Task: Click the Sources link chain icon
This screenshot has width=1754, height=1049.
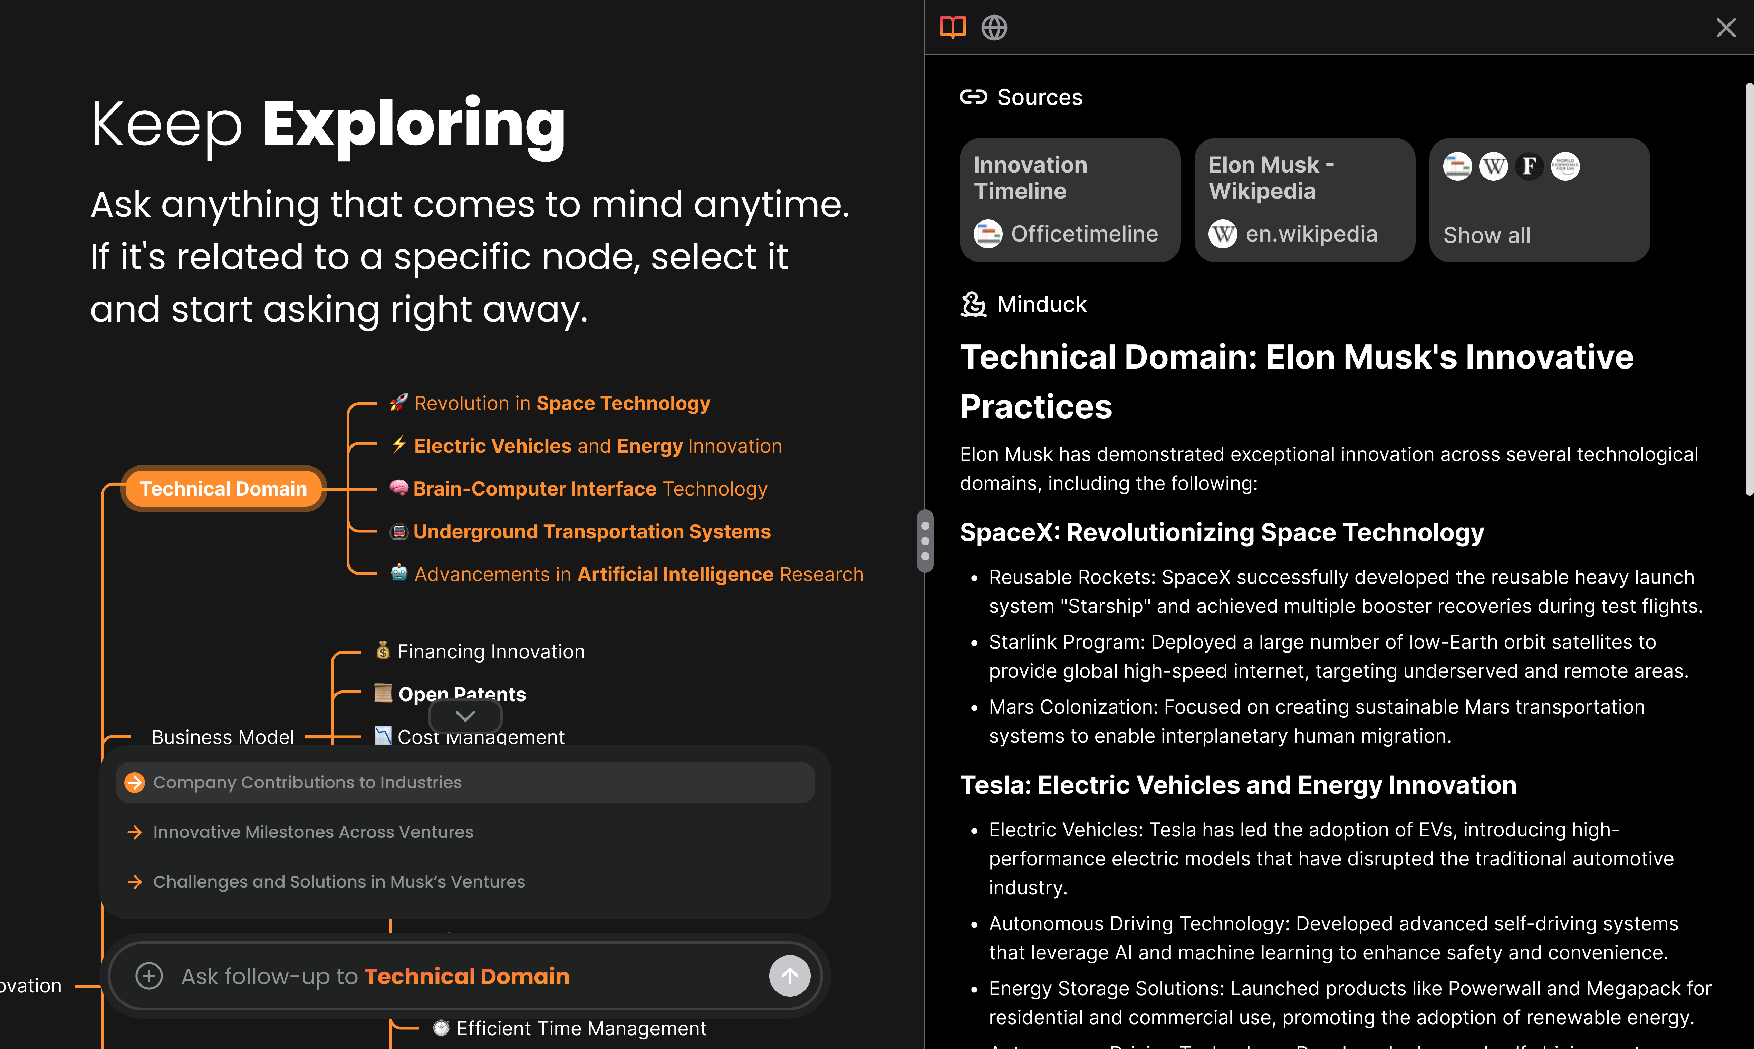Action: point(973,97)
